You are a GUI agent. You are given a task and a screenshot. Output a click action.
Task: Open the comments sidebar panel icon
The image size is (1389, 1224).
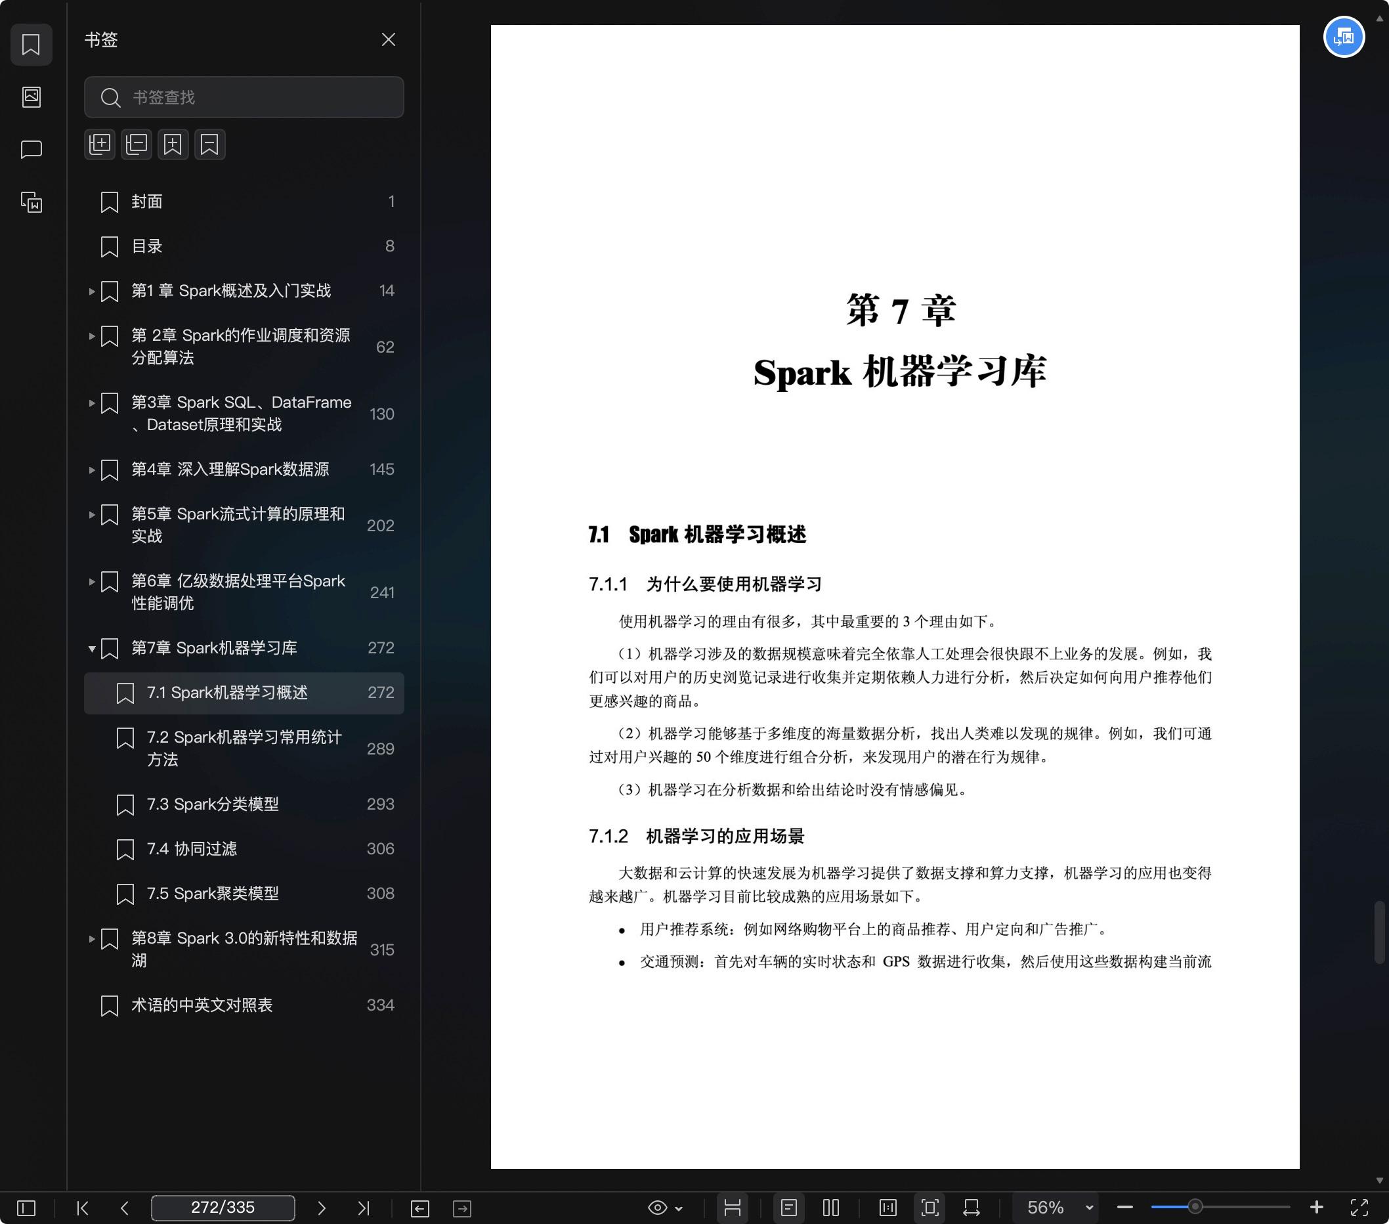tap(32, 150)
